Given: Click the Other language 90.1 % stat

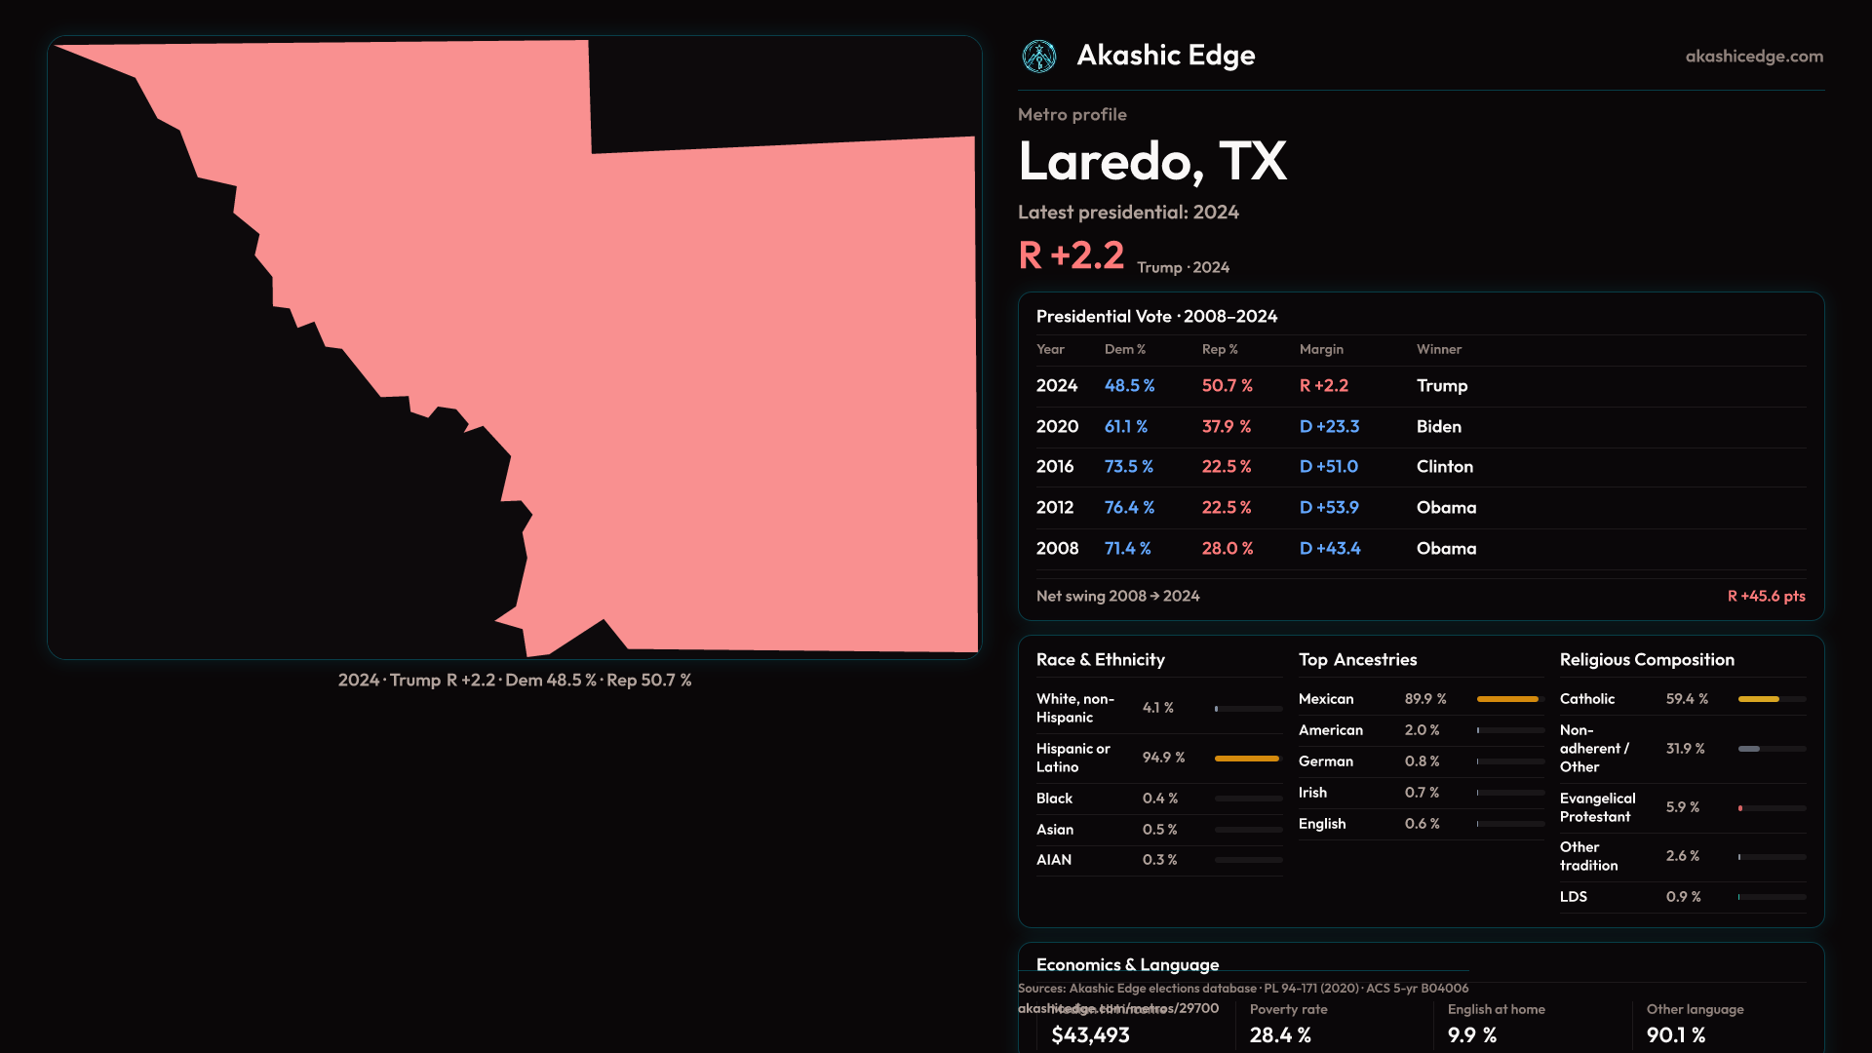Looking at the screenshot, I should pyautogui.click(x=1675, y=1034).
